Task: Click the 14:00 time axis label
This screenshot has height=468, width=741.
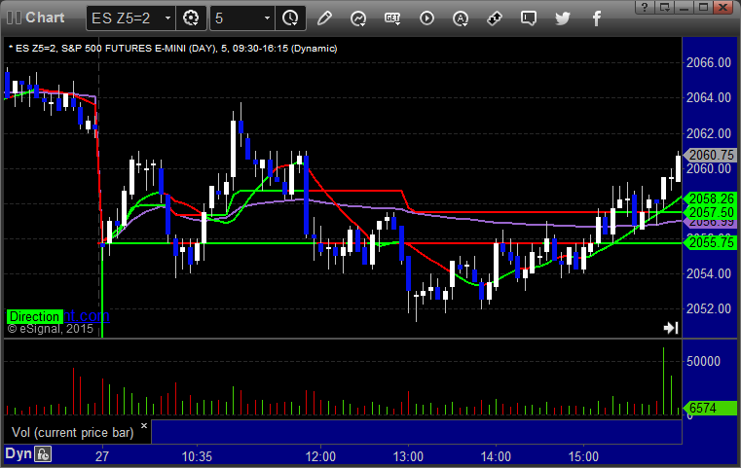Action: tap(496, 456)
